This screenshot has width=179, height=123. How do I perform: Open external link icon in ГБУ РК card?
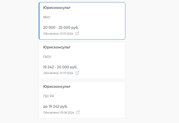[x=78, y=112]
